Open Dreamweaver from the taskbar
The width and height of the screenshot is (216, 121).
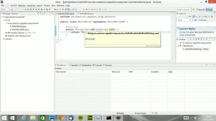(x=90, y=118)
